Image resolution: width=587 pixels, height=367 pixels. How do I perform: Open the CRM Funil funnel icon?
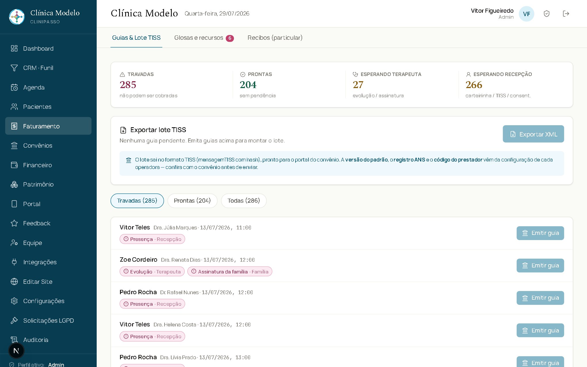pyautogui.click(x=14, y=68)
